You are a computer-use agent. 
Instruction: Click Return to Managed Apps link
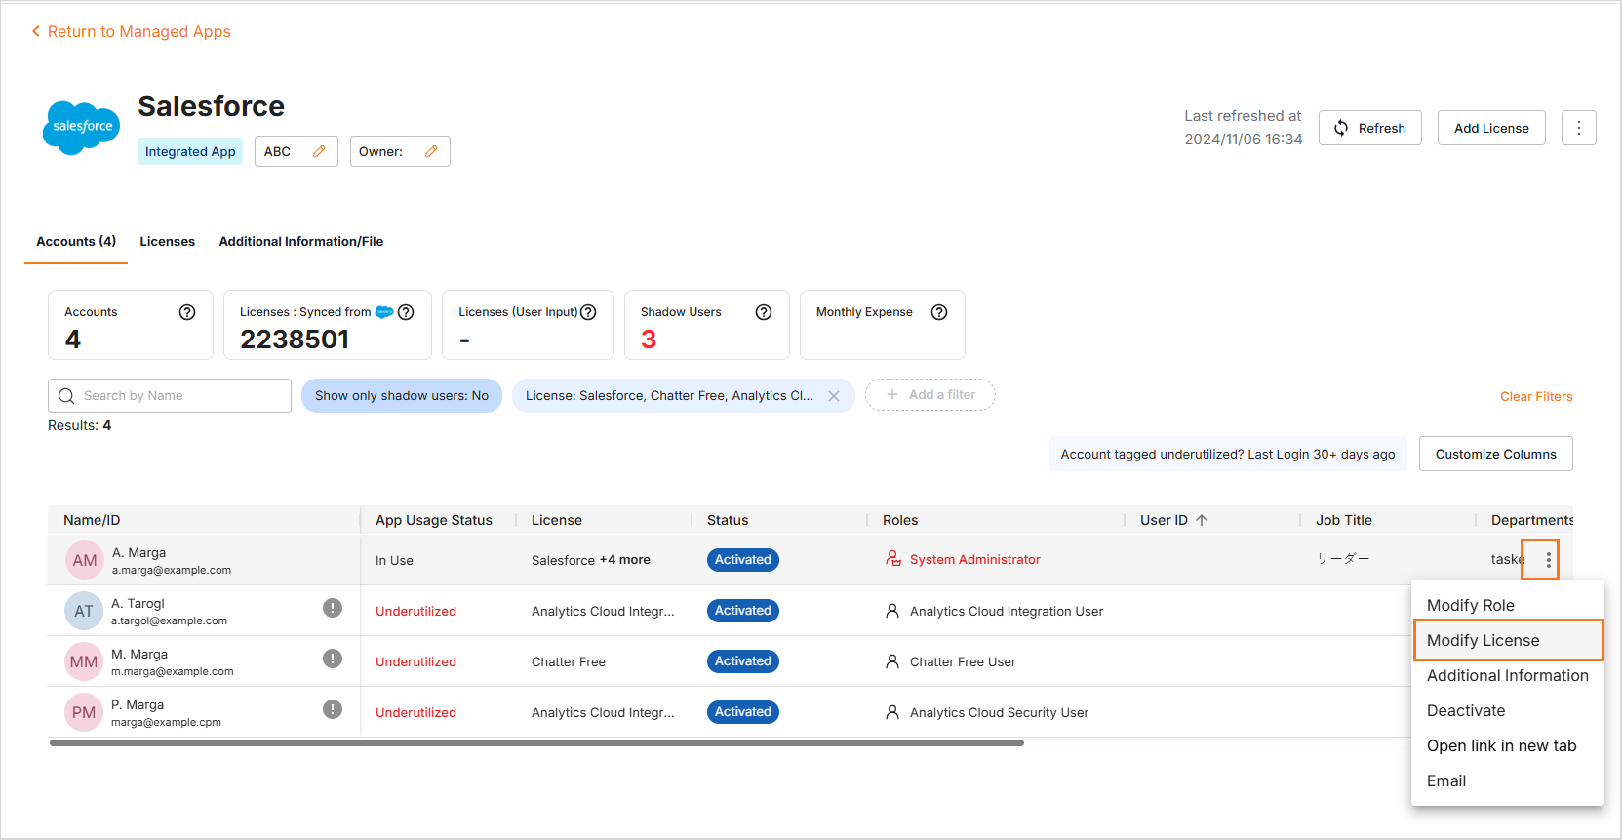pyautogui.click(x=139, y=31)
